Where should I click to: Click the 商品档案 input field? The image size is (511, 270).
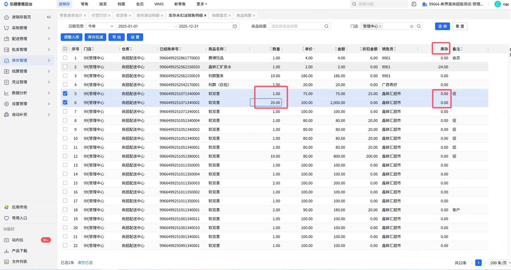click(x=297, y=26)
